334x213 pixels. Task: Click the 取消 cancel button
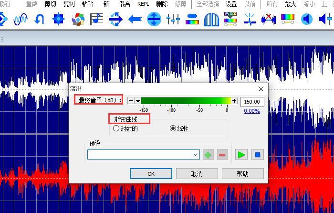click(x=197, y=174)
